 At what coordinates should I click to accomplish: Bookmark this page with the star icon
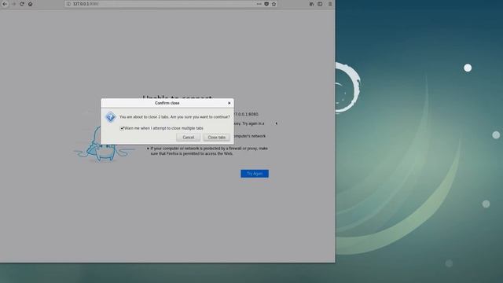[274, 4]
